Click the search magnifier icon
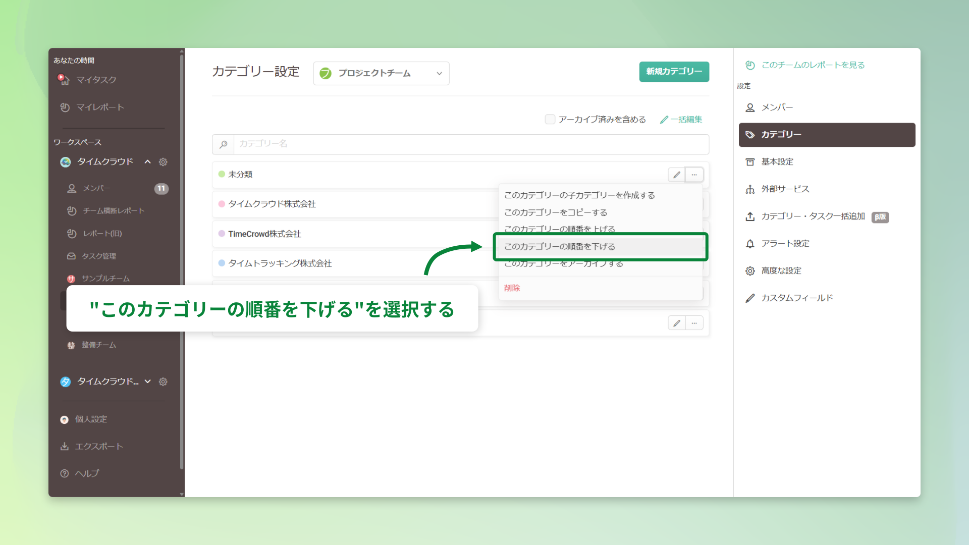 point(223,144)
